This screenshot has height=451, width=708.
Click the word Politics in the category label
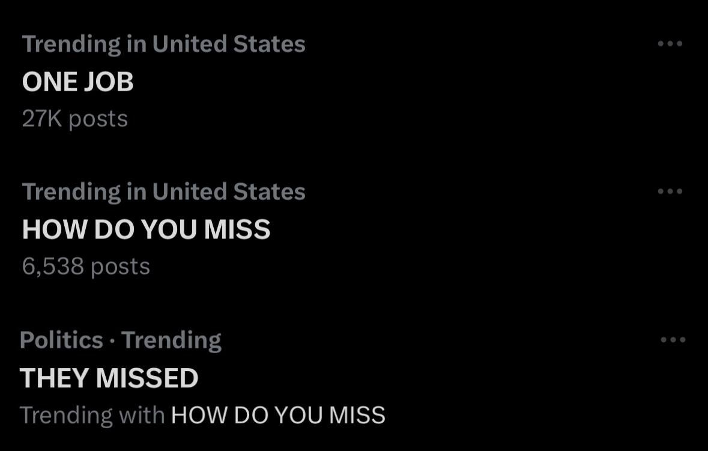pos(61,341)
